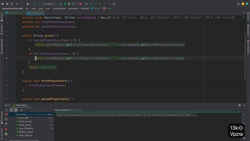Open the Notifications tool window
The width and height of the screenshot is (250, 141).
pyautogui.click(x=248, y=47)
